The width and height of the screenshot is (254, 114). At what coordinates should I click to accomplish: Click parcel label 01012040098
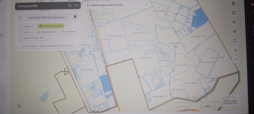(x=208, y=62)
